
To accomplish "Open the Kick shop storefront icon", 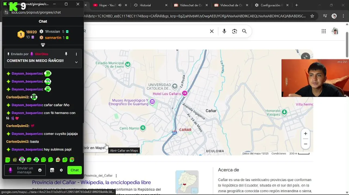I will (52, 170).
